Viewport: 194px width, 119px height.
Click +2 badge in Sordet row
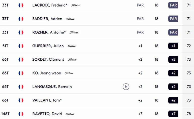pos(173,60)
